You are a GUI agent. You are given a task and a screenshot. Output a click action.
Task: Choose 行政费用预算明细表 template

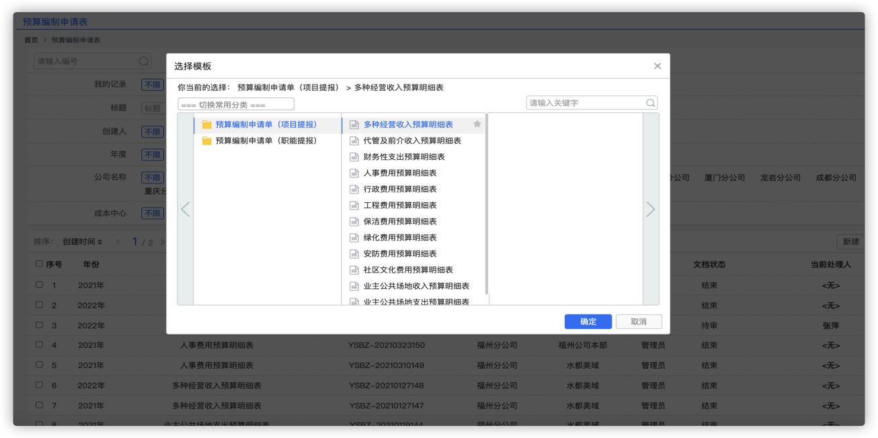tap(400, 189)
